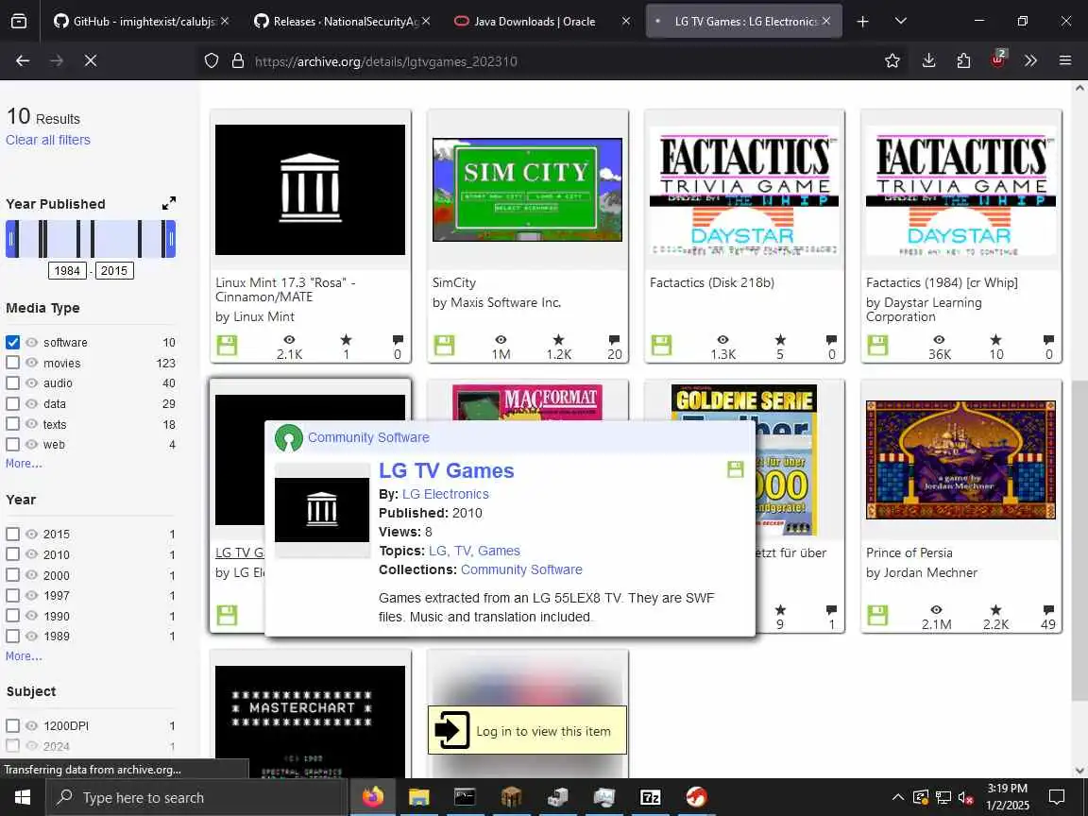This screenshot has width=1088, height=816.
Task: Open the Prince of Persia thumbnail
Action: click(x=960, y=460)
